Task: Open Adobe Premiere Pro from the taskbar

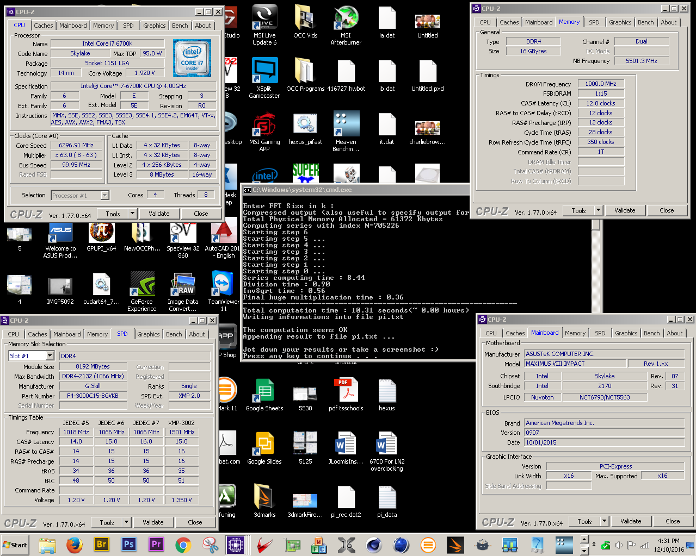Action: [156, 545]
